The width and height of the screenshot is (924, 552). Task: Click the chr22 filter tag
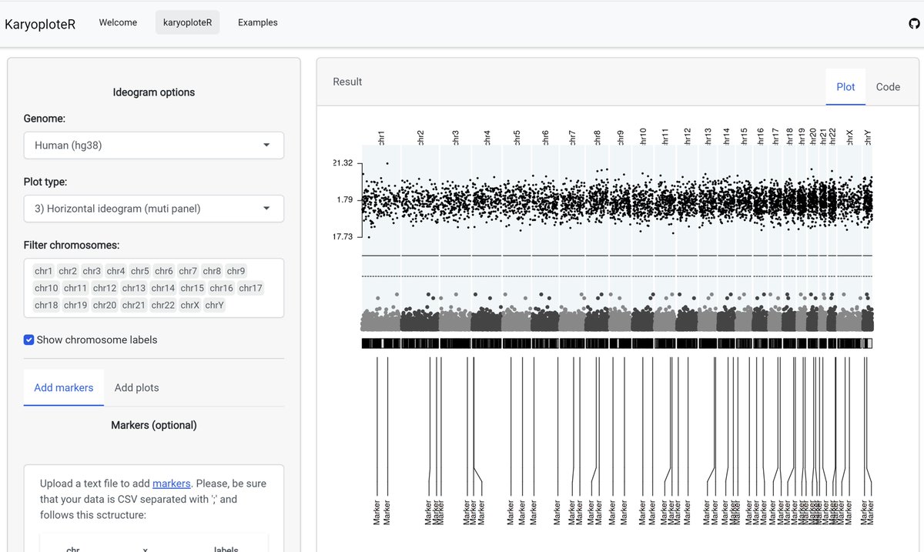coord(163,305)
